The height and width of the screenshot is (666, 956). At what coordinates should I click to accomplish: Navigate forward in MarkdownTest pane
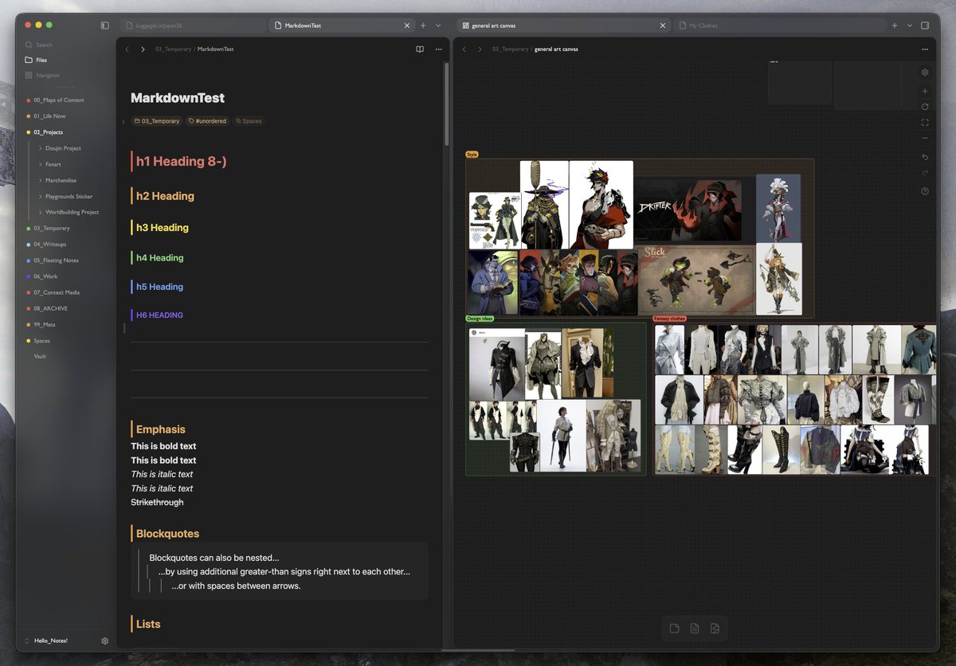tap(143, 49)
